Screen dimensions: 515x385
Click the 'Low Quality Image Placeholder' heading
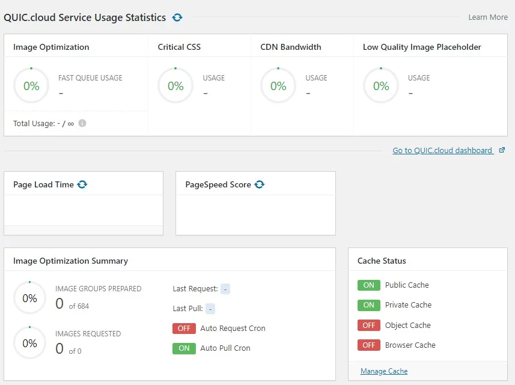point(422,47)
